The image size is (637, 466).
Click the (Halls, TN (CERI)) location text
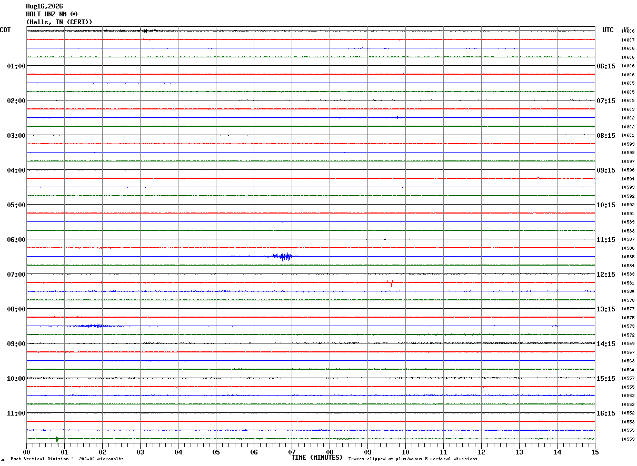point(59,22)
